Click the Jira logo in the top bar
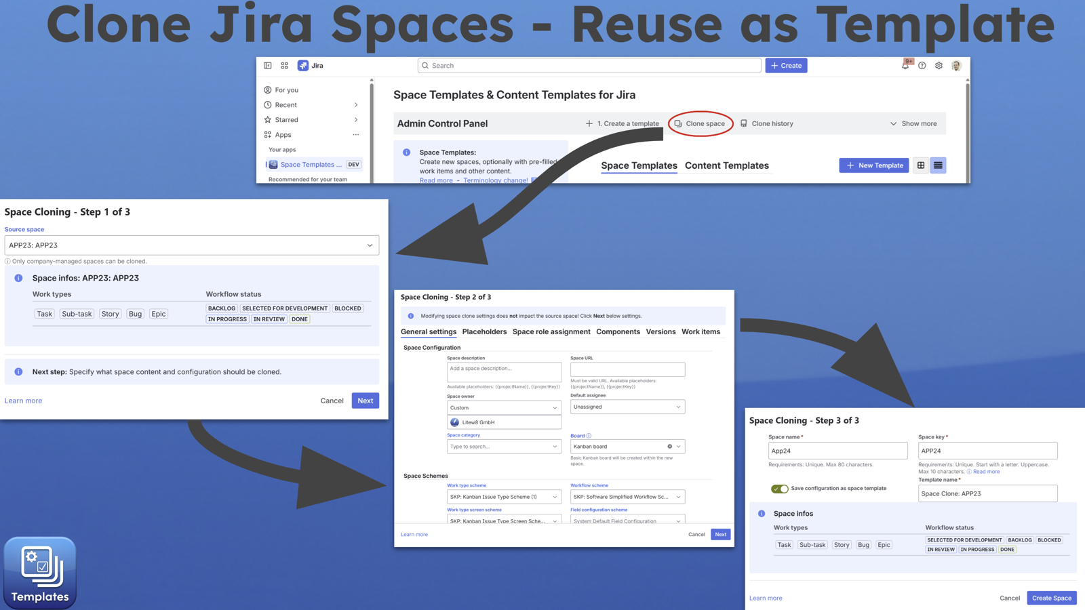The height and width of the screenshot is (610, 1085). 303,65
